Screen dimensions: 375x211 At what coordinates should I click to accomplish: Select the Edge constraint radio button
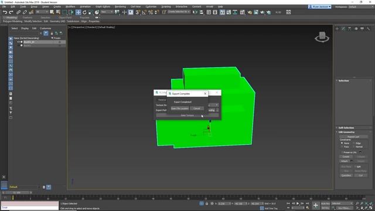click(x=354, y=143)
